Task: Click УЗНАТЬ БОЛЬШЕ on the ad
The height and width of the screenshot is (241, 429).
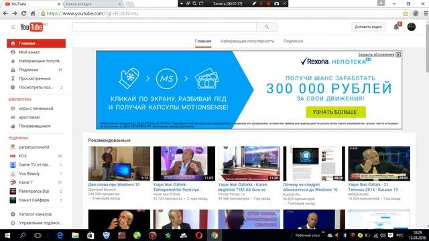Action: pos(336,112)
